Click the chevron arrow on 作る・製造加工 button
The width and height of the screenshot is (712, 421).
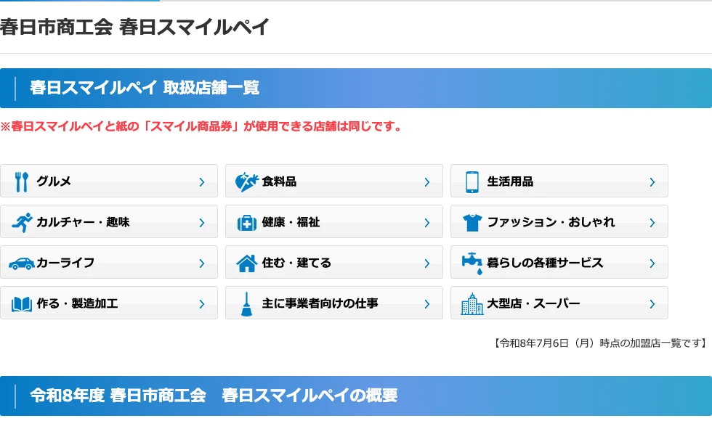pos(202,304)
